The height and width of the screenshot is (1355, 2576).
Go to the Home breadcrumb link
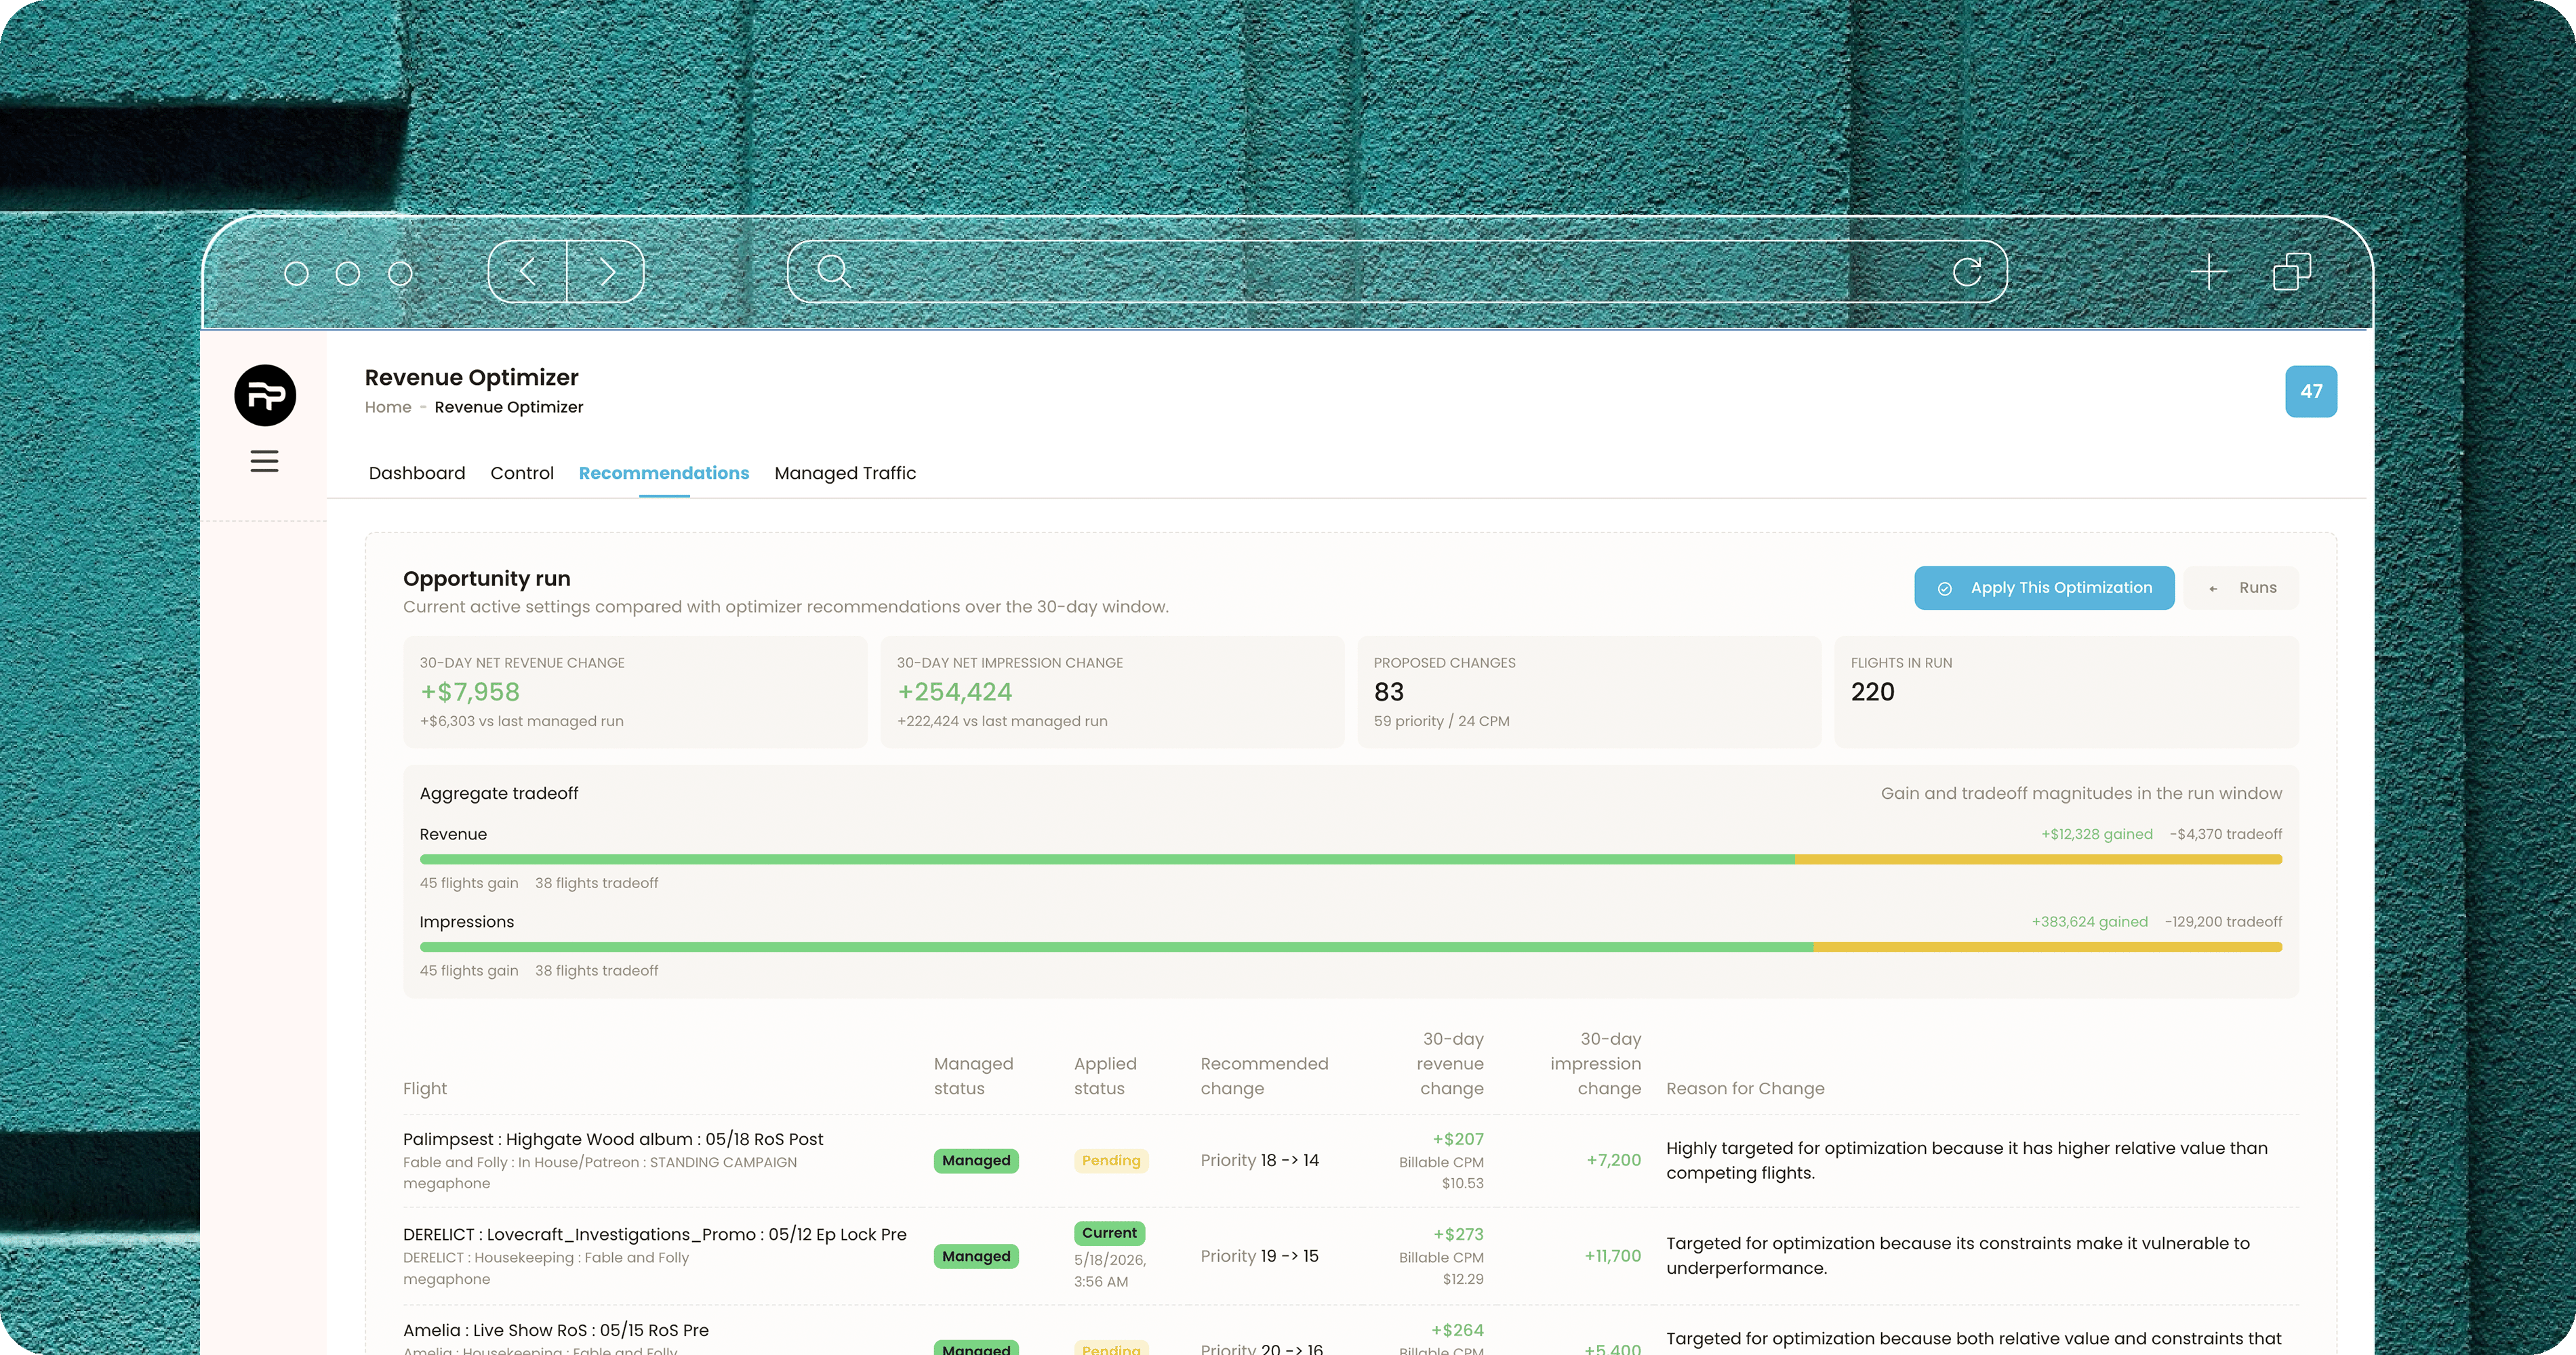[388, 406]
